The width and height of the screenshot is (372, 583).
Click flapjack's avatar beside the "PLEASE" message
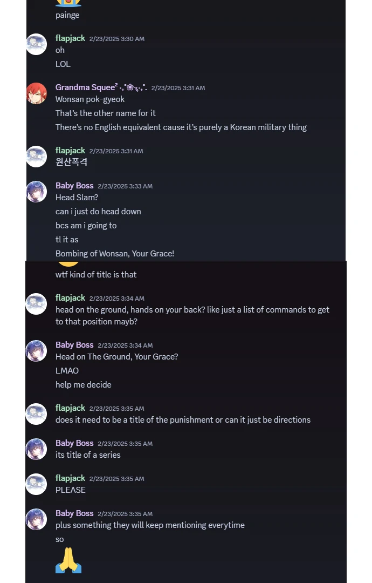[x=37, y=484]
